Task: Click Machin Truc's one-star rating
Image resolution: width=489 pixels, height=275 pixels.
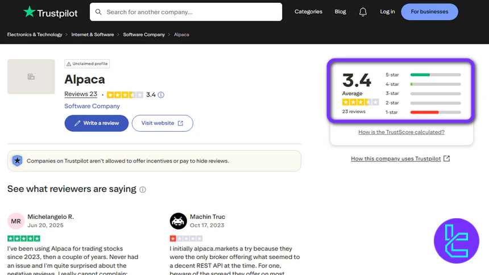Action: [186, 239]
